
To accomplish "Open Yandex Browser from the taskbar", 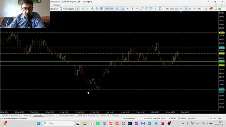I will (91, 123).
